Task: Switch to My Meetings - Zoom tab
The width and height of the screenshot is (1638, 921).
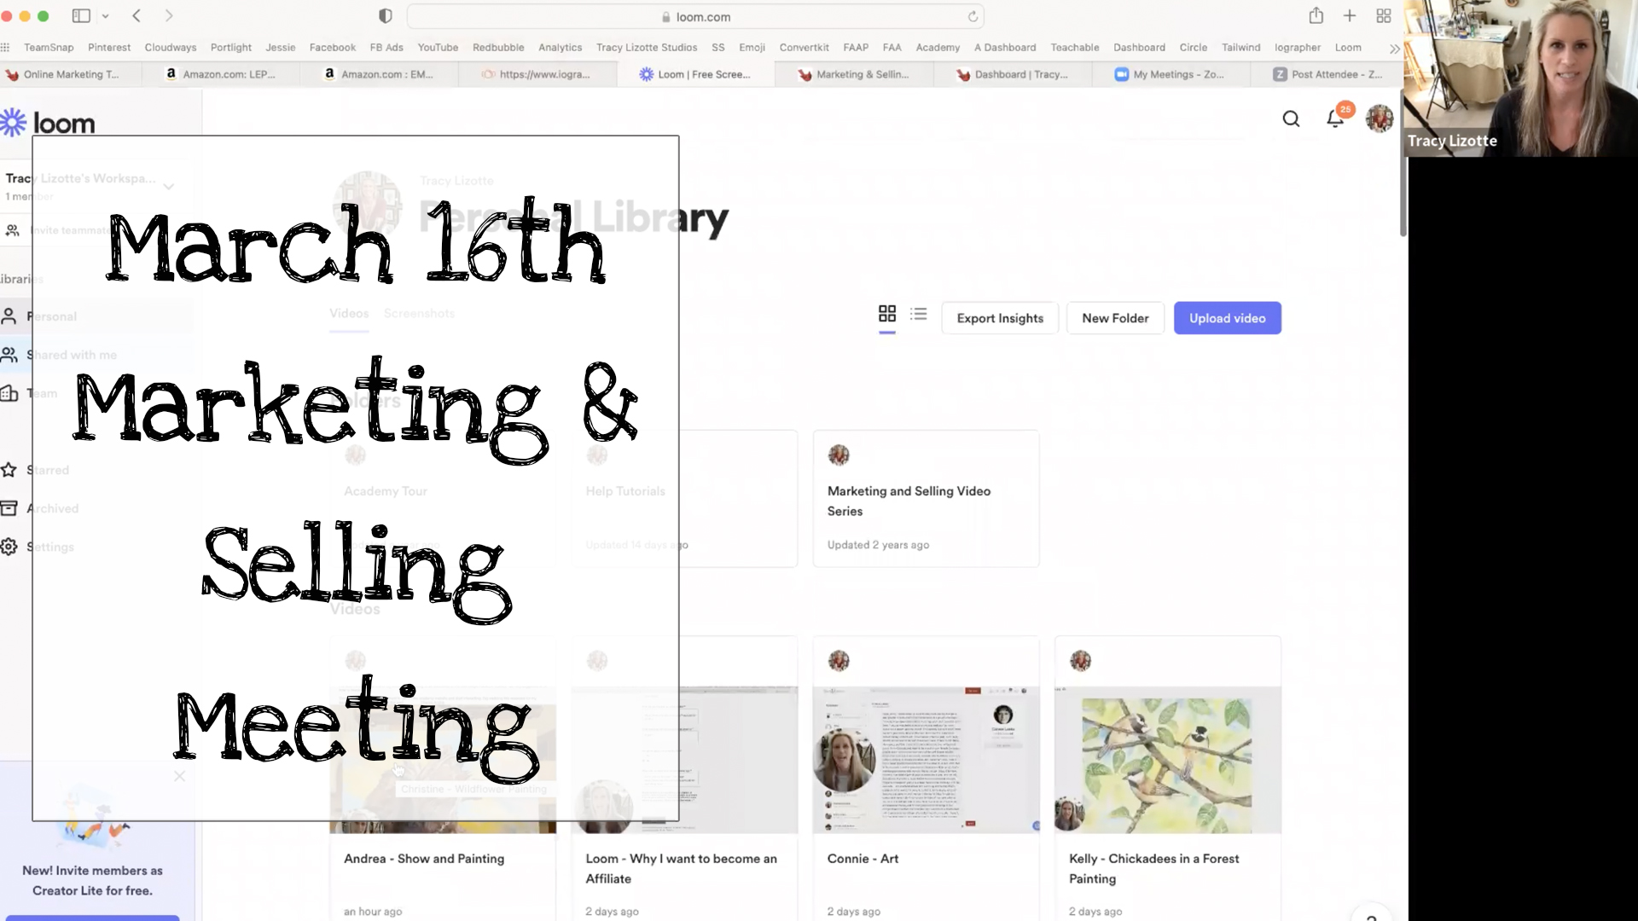Action: tap(1170, 74)
